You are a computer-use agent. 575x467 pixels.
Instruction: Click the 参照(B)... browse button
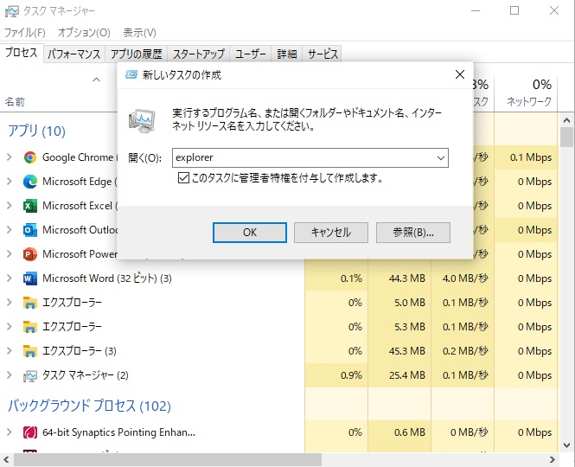tap(413, 233)
